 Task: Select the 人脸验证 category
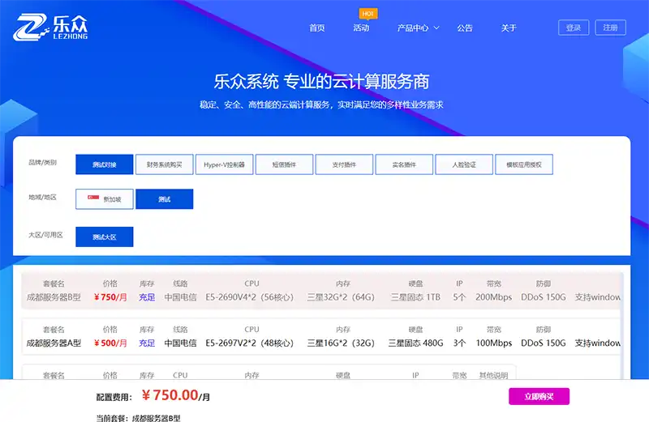464,164
